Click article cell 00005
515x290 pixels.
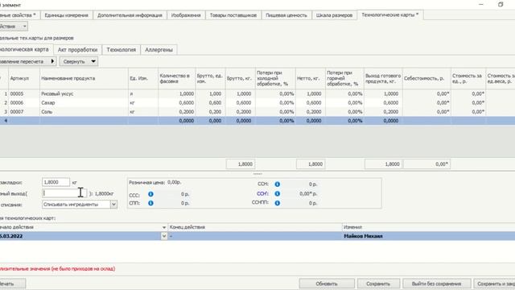point(24,93)
